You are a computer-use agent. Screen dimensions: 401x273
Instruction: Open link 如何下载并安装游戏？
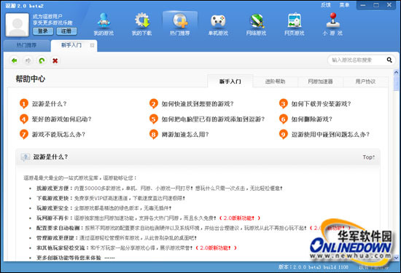[x=322, y=104]
